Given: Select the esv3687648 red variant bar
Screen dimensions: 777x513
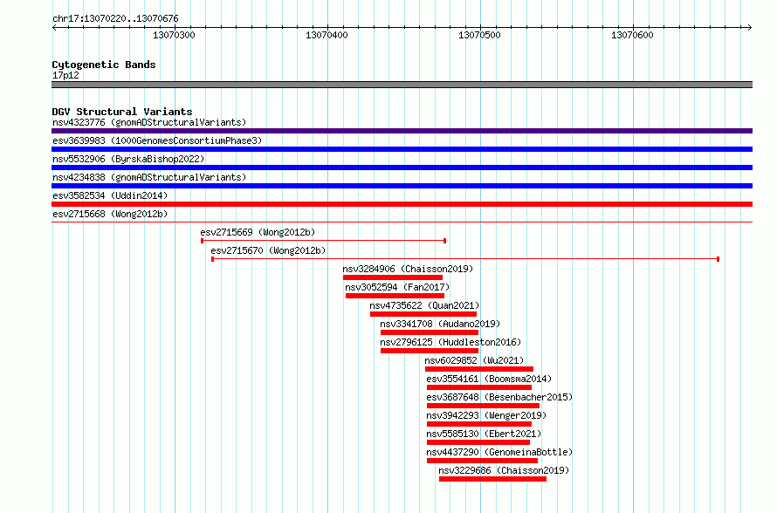Looking at the screenshot, I should click(483, 406).
